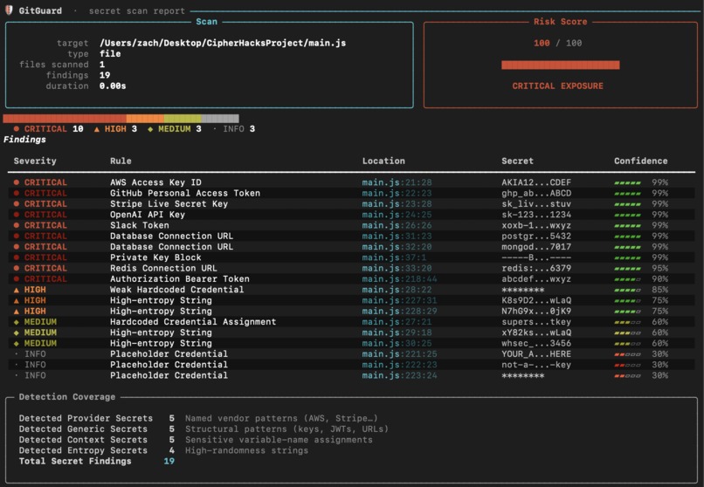This screenshot has height=487, width=704.
Task: Click the red dot beside Private Key Block
Action: [x=17, y=257]
